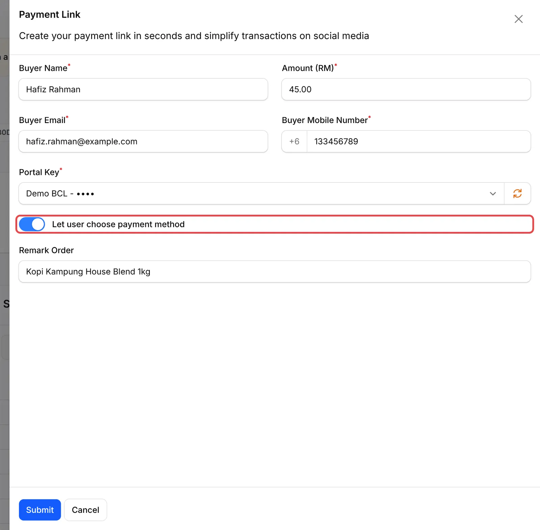The width and height of the screenshot is (540, 530).
Task: Open the Portal Key dropdown
Action: [261, 194]
